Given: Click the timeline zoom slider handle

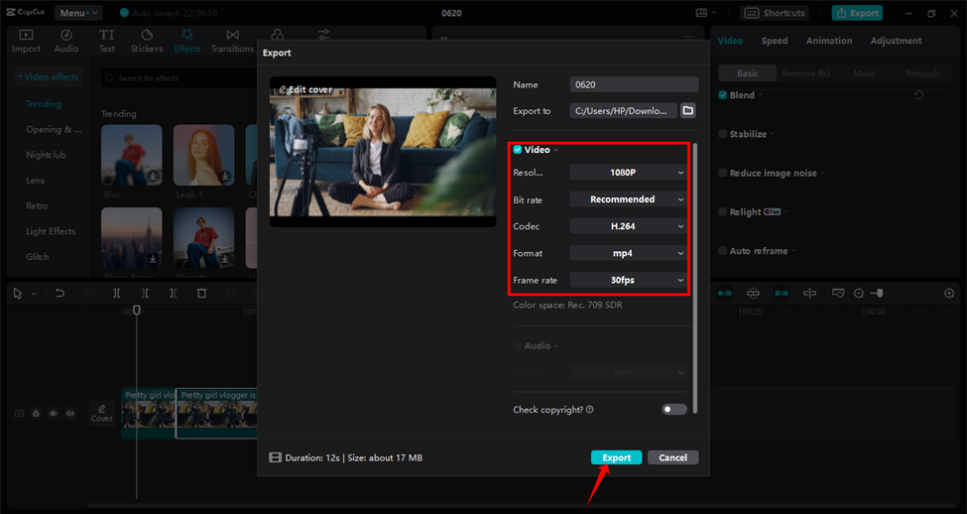Looking at the screenshot, I should point(880,294).
